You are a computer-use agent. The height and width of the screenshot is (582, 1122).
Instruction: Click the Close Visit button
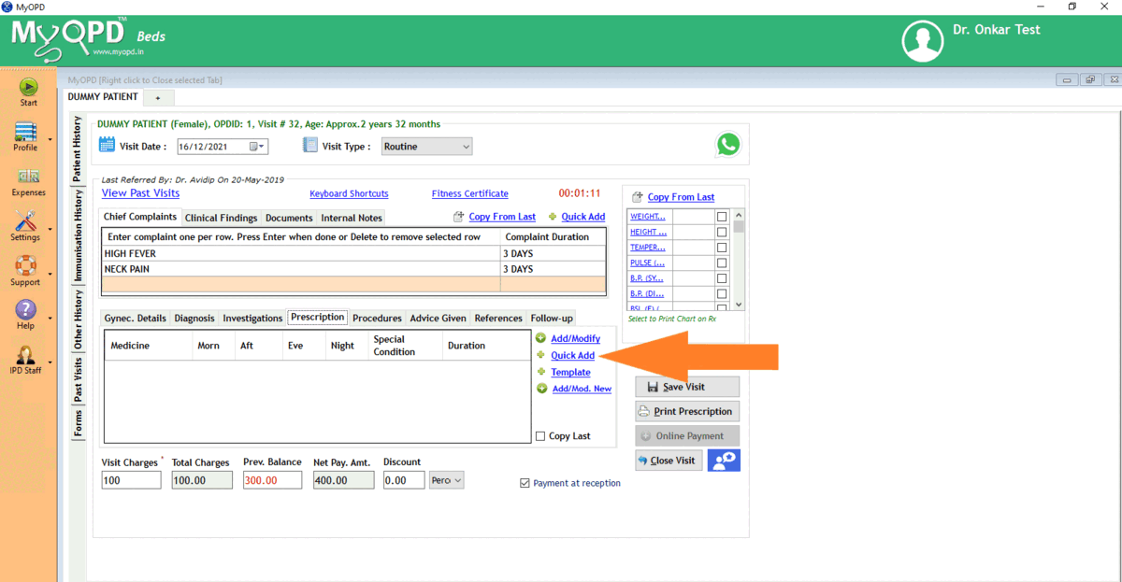click(x=669, y=461)
